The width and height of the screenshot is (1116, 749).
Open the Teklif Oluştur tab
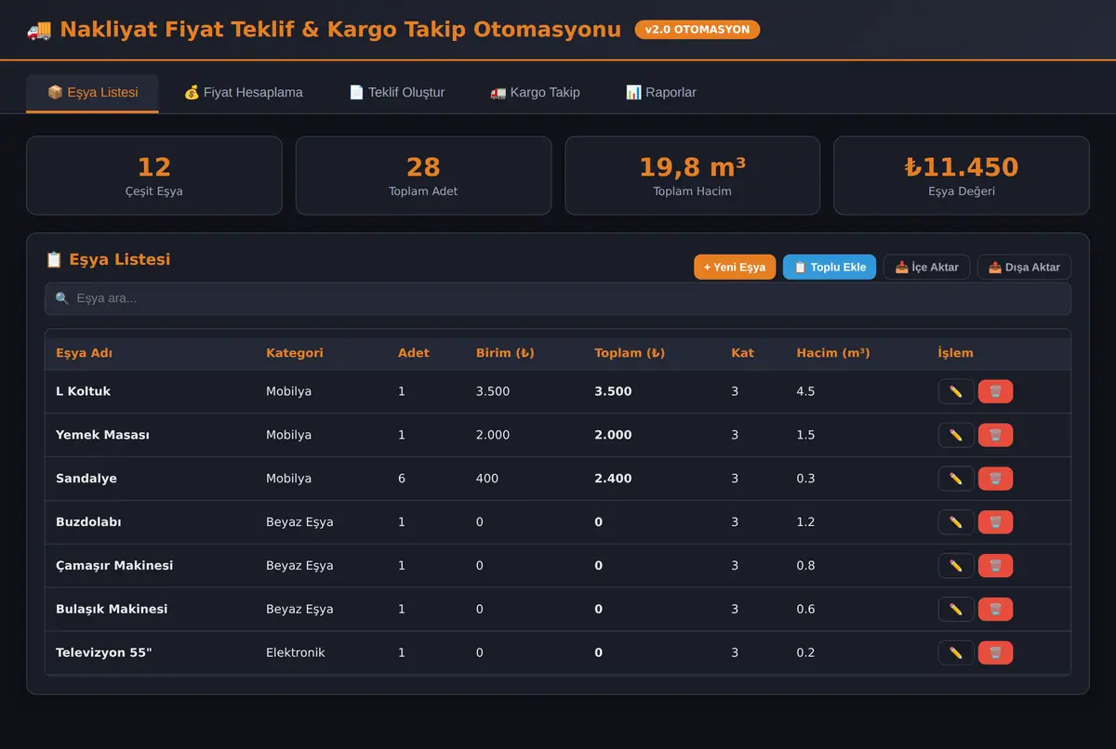(x=396, y=93)
